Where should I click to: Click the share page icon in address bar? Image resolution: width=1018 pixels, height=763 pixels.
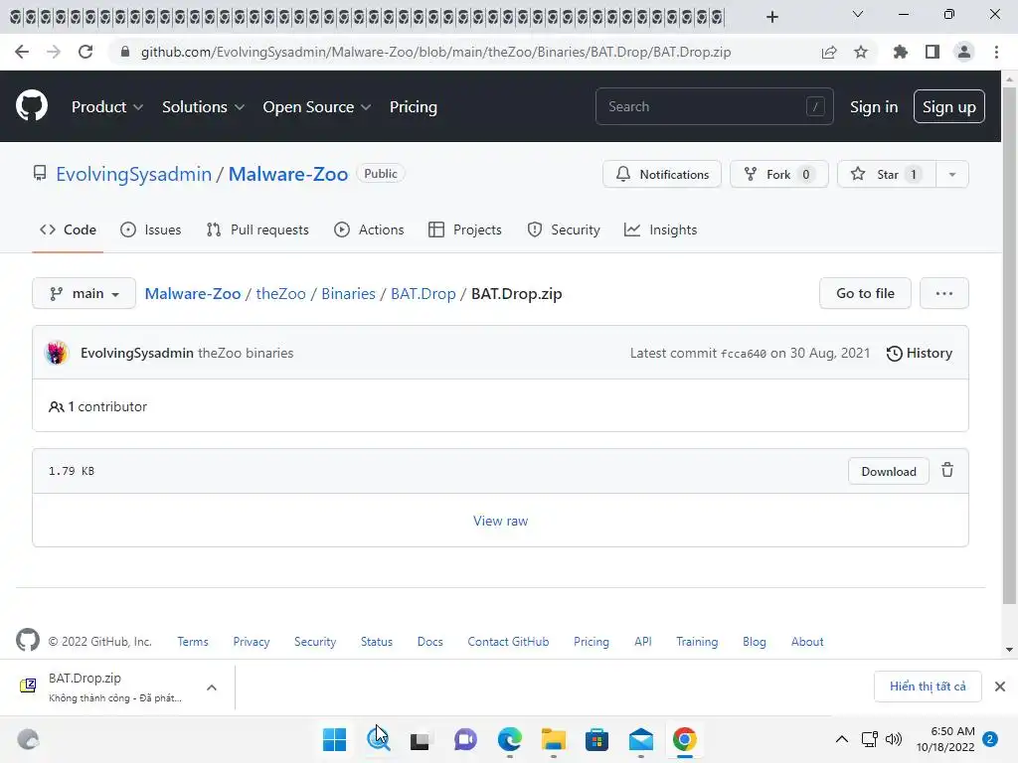829,52
